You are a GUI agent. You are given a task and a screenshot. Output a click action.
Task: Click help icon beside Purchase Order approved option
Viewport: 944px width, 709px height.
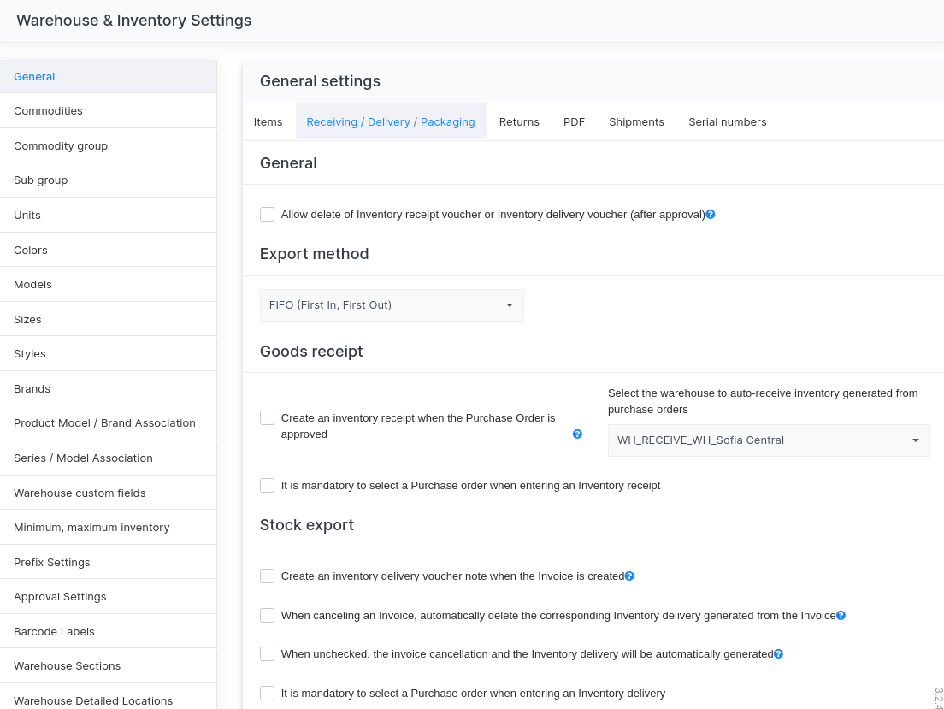tap(577, 434)
